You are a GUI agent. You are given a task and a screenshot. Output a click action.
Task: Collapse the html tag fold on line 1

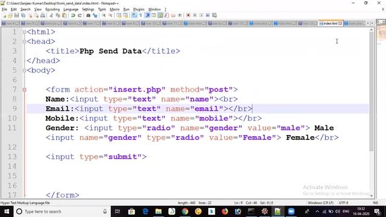click(24, 32)
